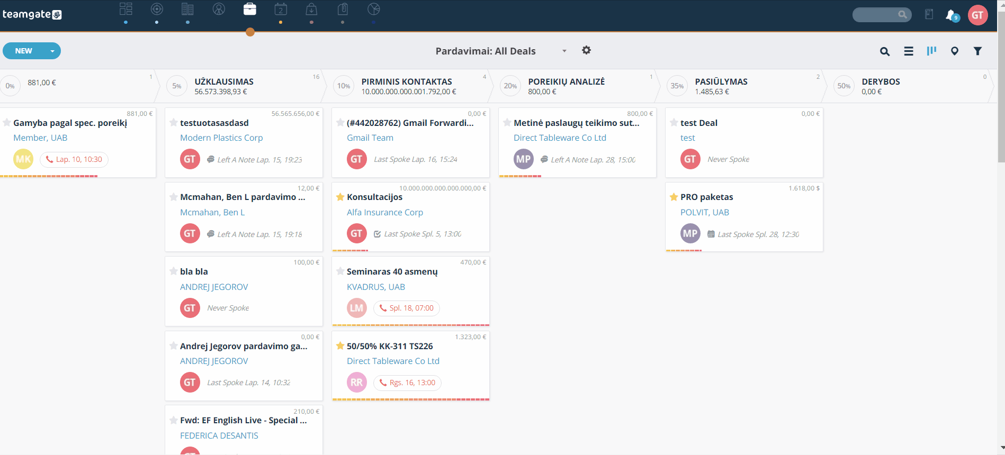
Task: Expand the NEW button dropdown arrow
Action: [x=52, y=51]
